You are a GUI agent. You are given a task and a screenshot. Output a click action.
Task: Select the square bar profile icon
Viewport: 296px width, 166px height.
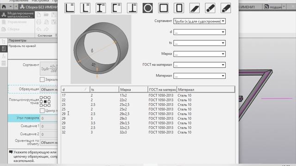[226, 8]
